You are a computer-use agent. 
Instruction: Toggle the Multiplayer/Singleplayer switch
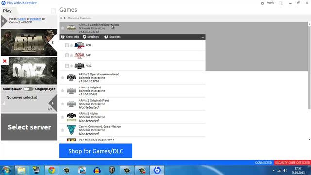(x=28, y=89)
